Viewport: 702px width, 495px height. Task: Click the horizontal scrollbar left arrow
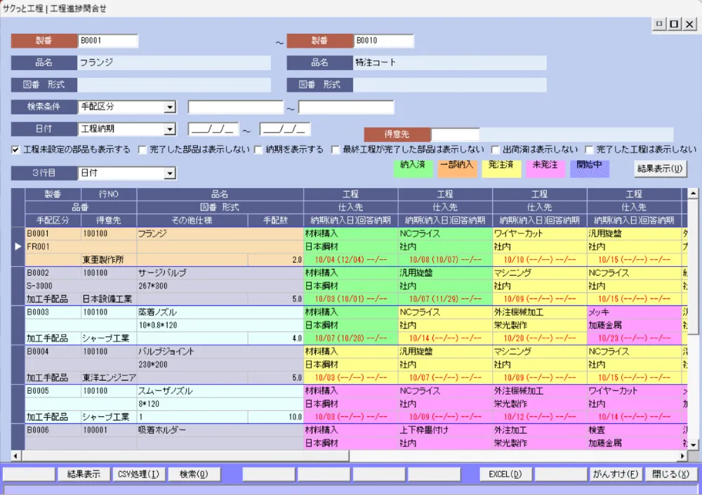16,456
